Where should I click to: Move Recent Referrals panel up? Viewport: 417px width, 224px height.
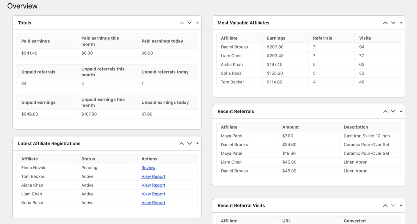tap(385, 111)
